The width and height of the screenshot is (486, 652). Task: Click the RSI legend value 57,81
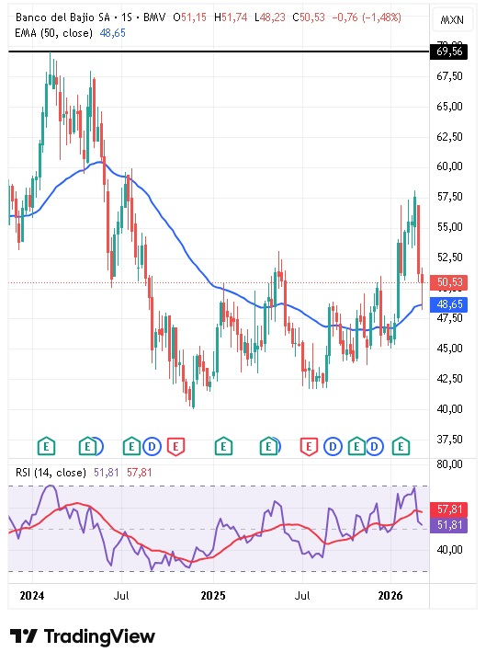(139, 473)
